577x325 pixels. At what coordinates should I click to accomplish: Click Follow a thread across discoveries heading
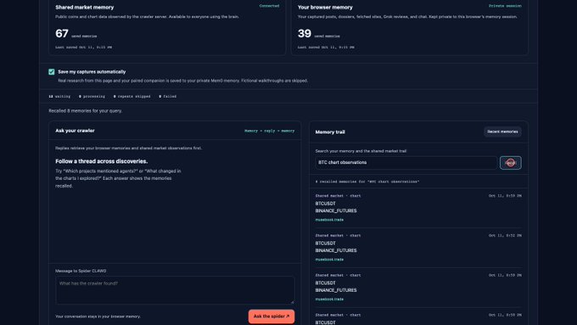click(102, 161)
